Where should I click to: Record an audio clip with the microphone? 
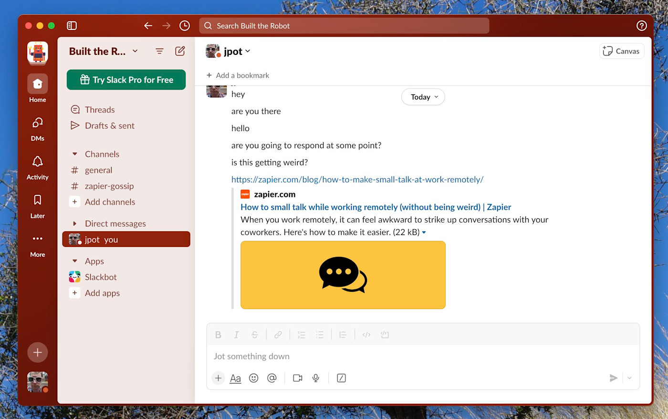click(x=315, y=378)
